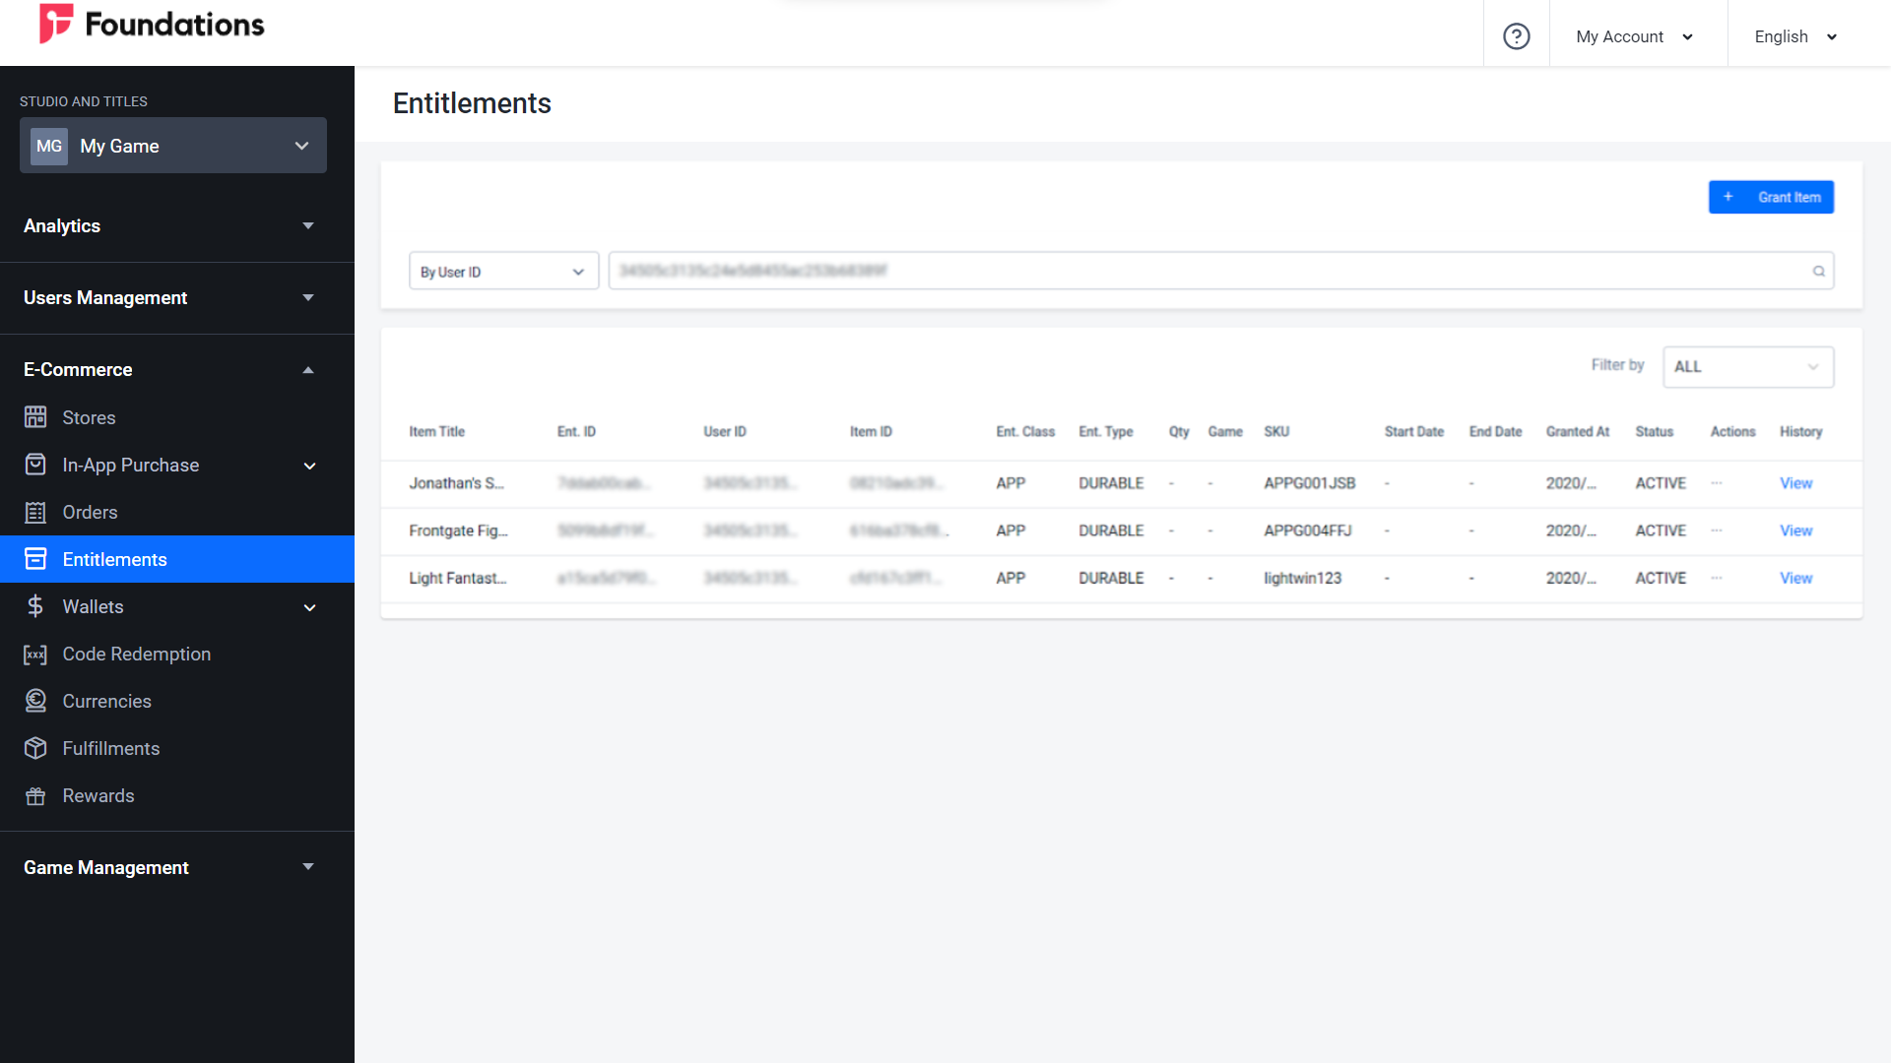Click the Currencies icon in sidebar
The image size is (1891, 1063).
tap(35, 701)
